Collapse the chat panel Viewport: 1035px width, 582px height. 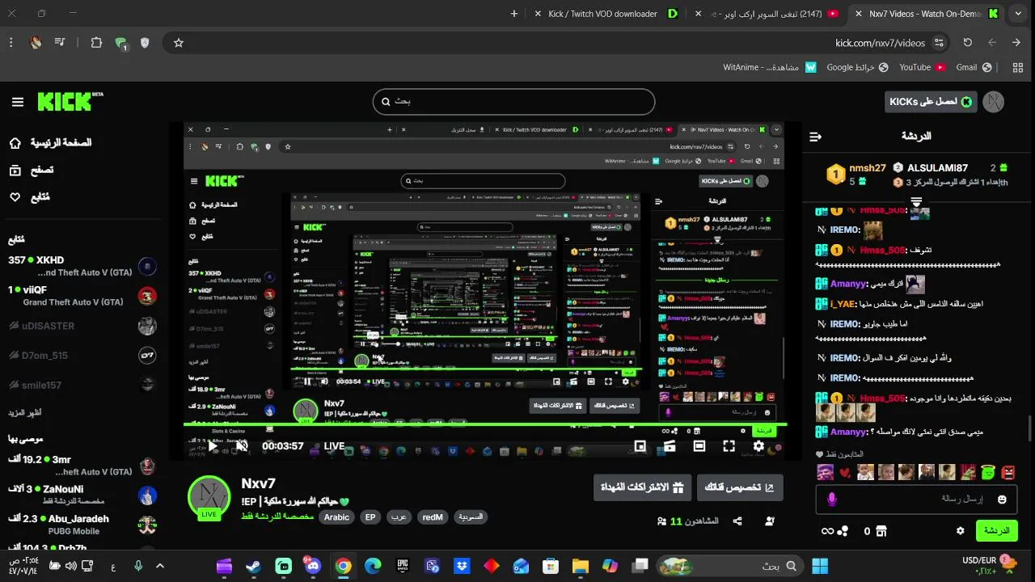(x=816, y=137)
